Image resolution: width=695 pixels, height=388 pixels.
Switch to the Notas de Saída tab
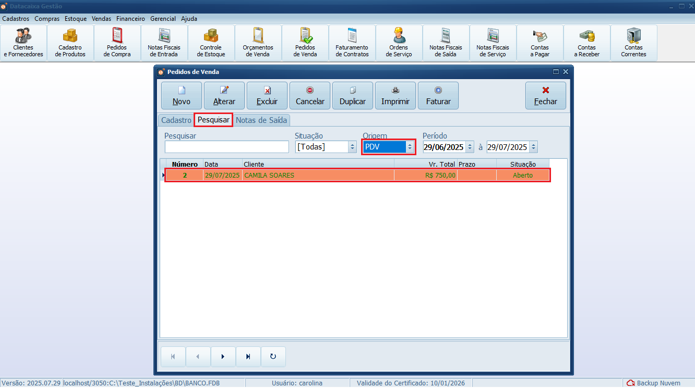pos(261,120)
